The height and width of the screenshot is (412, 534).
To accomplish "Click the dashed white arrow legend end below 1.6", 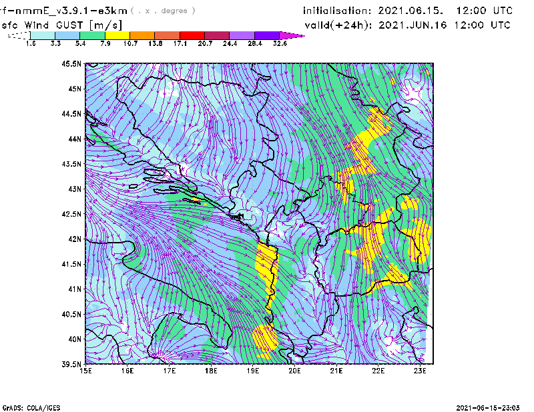I will coord(19,35).
